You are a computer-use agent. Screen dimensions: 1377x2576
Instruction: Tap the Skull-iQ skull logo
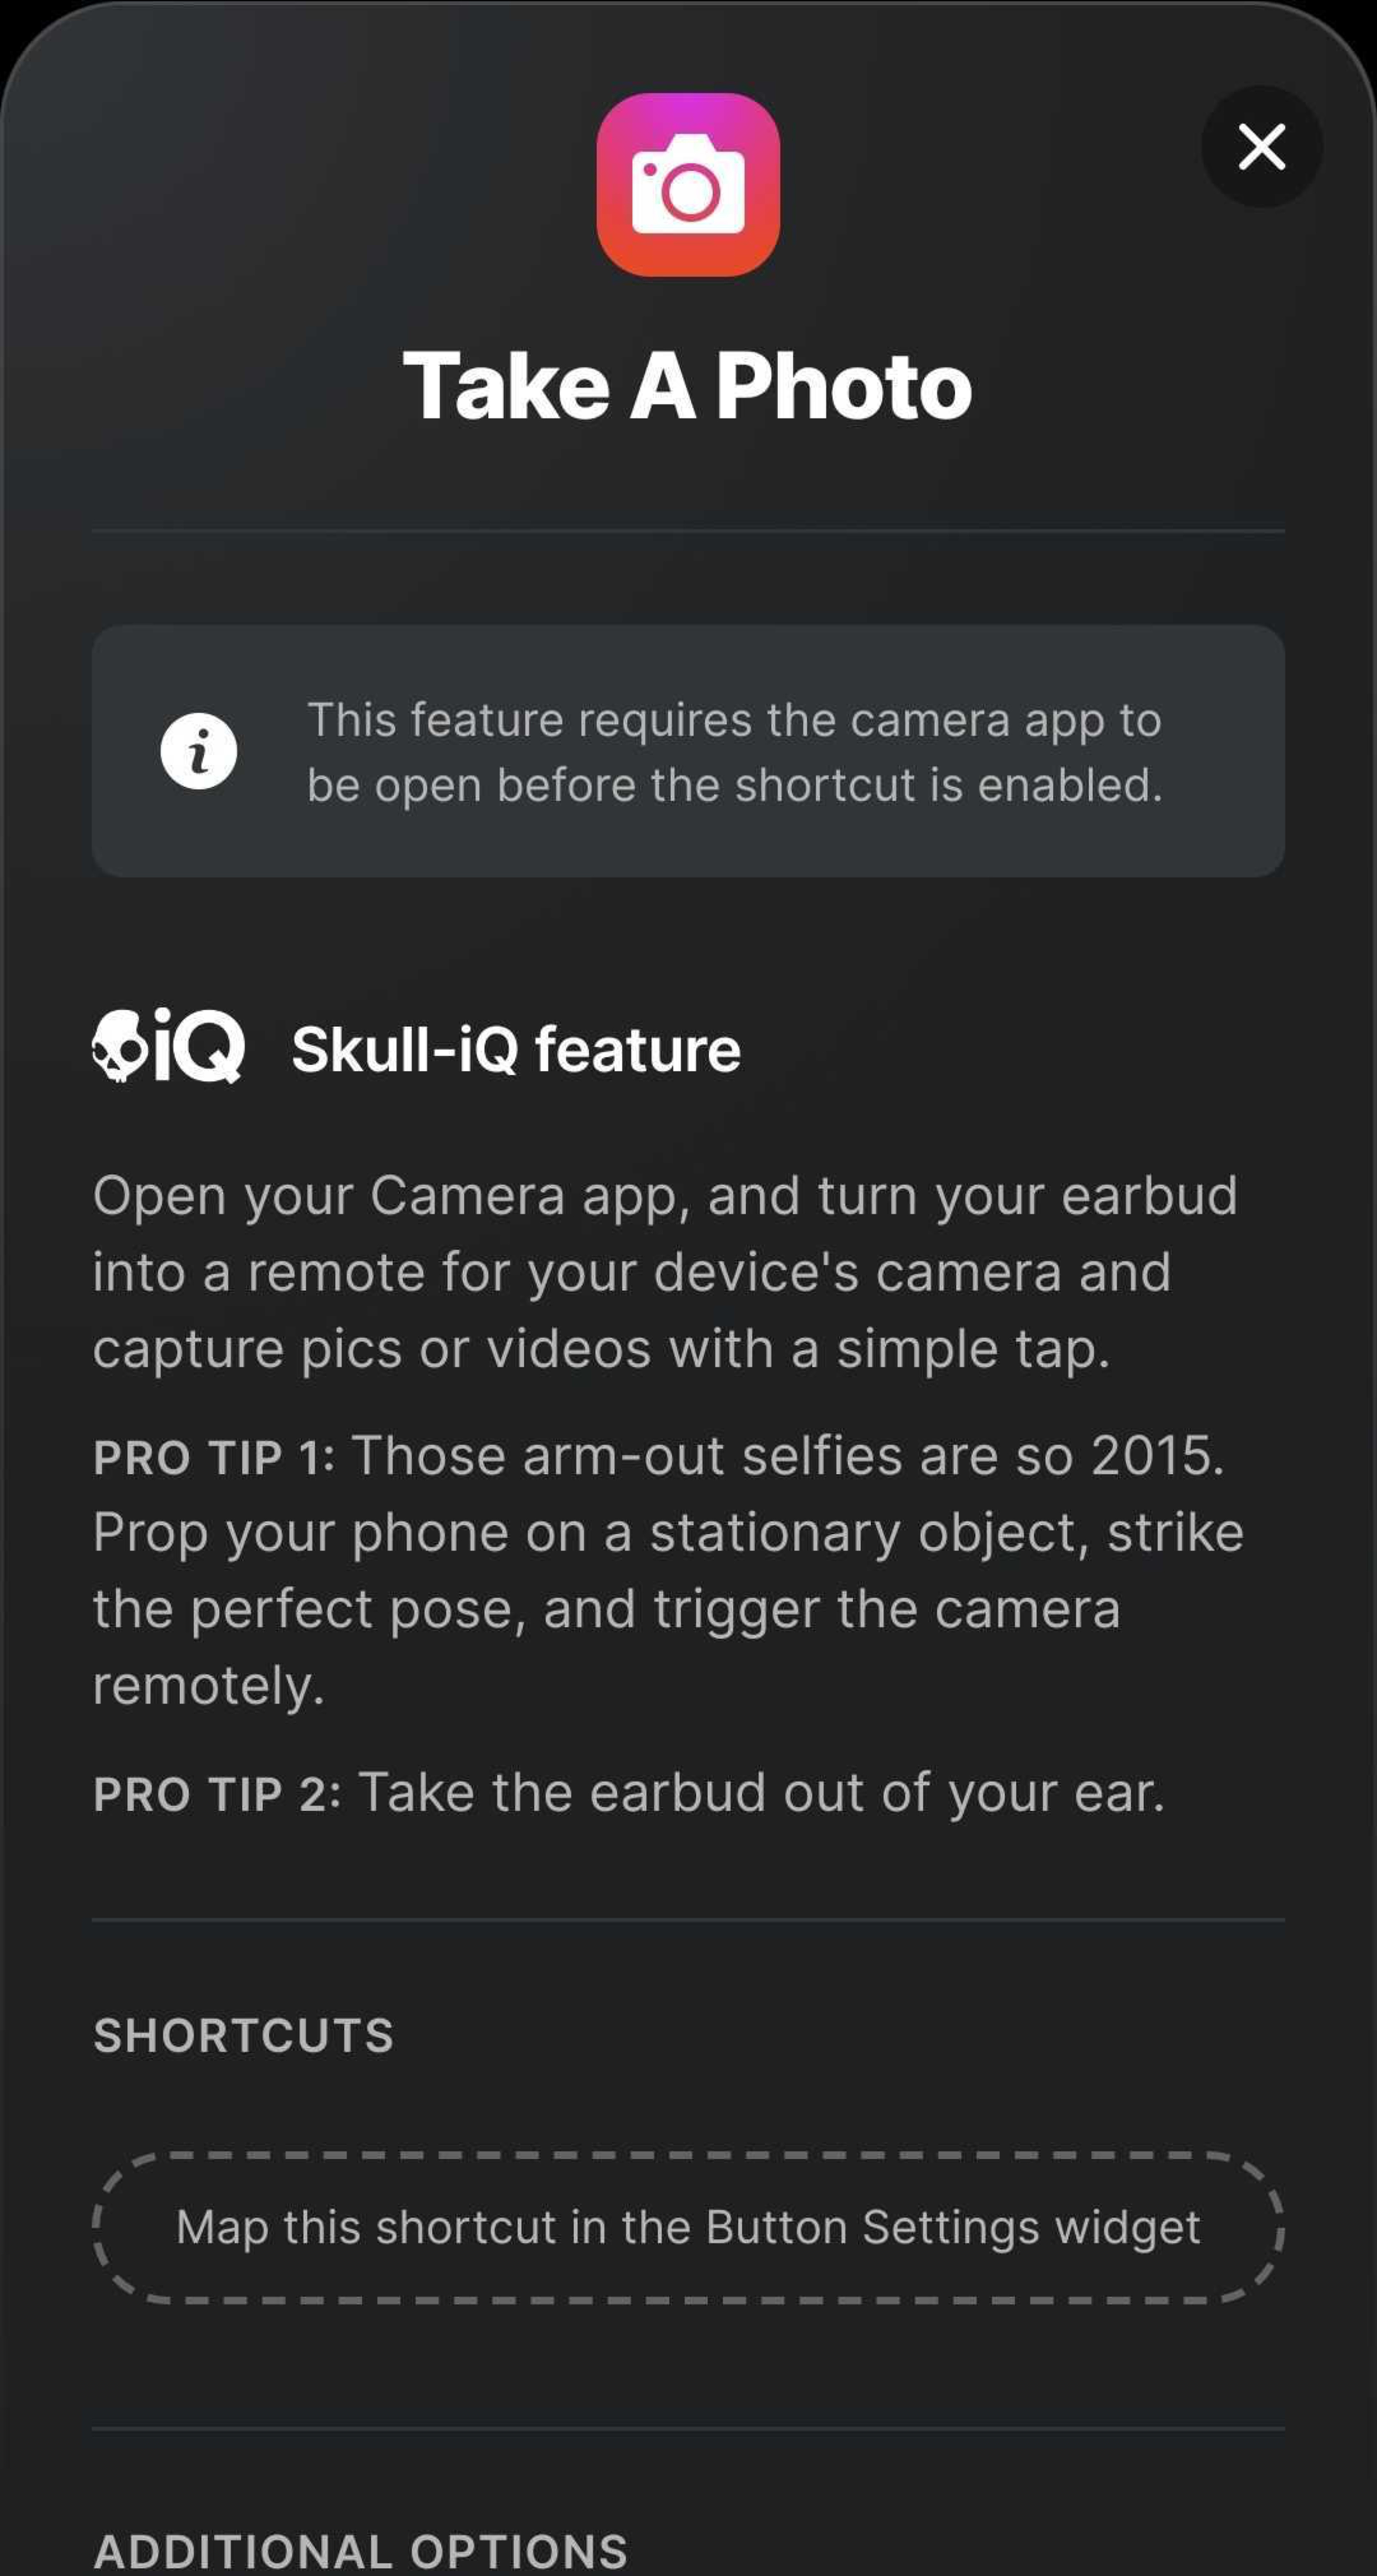(168, 1046)
